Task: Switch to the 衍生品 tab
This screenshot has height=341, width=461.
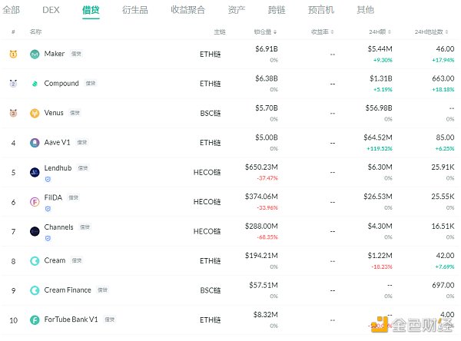Action: click(x=135, y=10)
